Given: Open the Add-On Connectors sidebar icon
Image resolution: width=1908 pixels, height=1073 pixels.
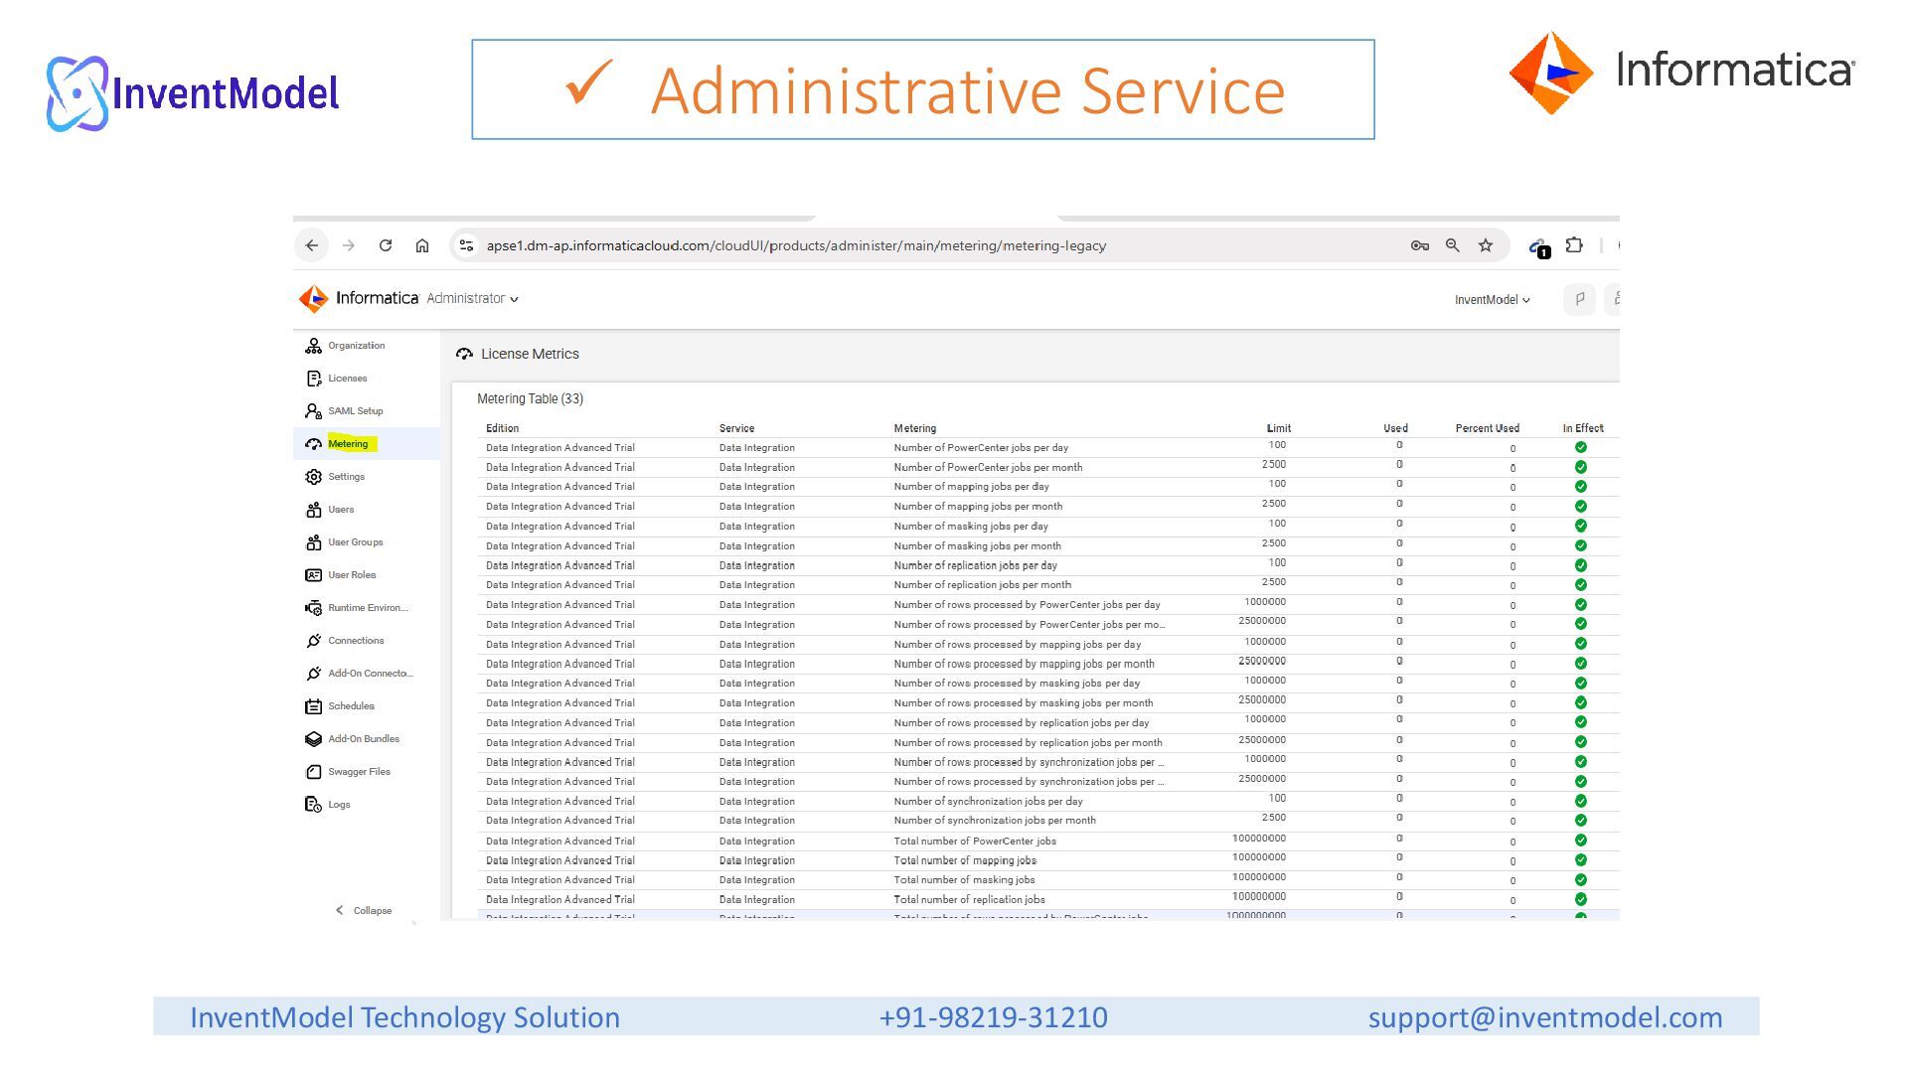Looking at the screenshot, I should point(313,674).
